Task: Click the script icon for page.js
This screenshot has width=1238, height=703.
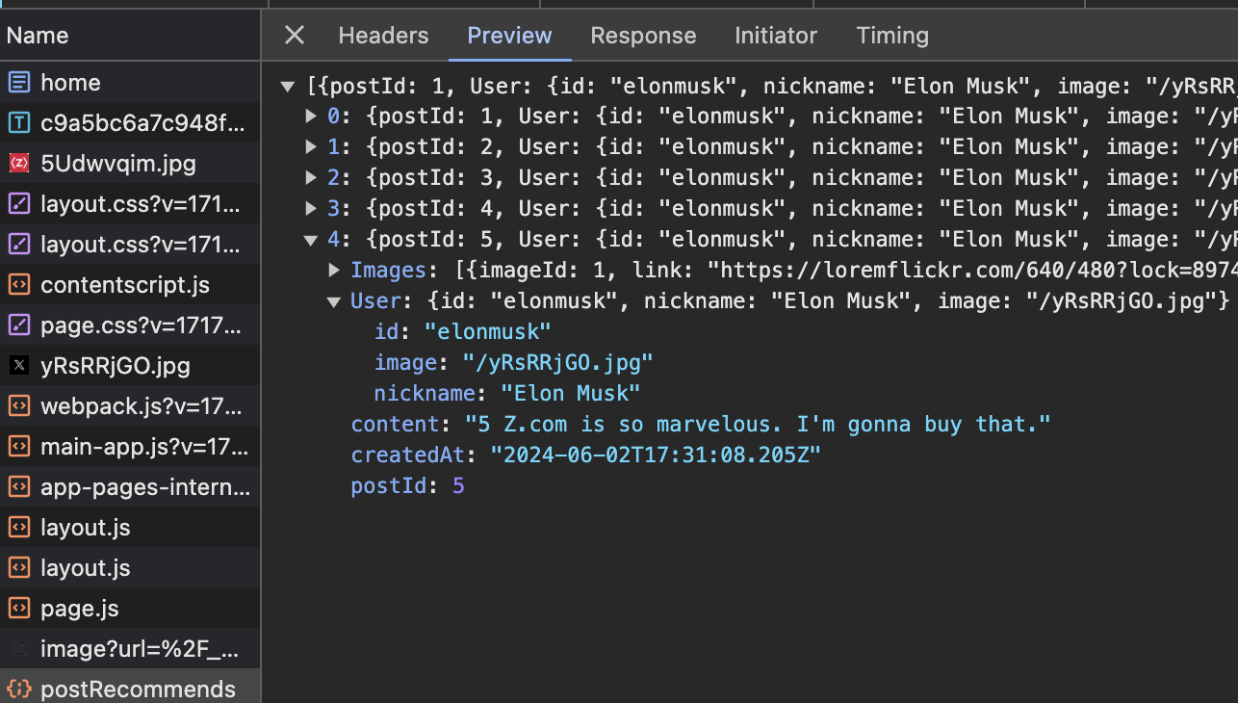Action: pos(18,609)
